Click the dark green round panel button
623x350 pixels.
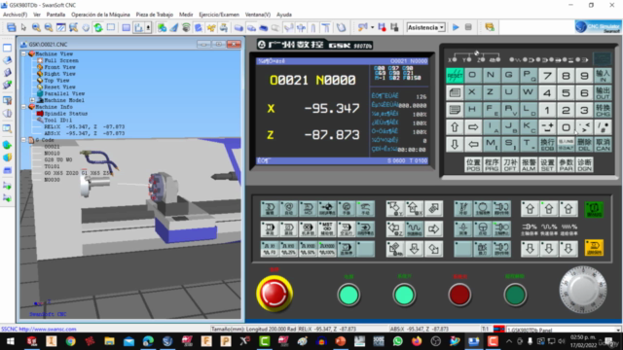(515, 295)
